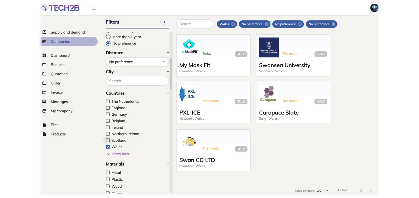419x198 pixels.
Task: Collapse the Countries filter section
Action: 168,93
